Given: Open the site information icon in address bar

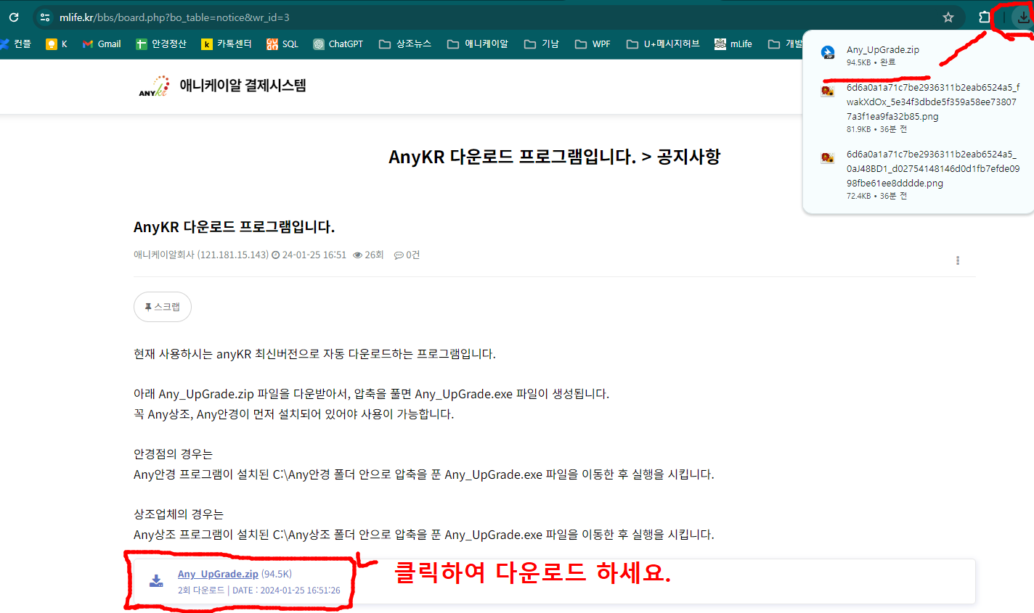Looking at the screenshot, I should click(x=45, y=17).
